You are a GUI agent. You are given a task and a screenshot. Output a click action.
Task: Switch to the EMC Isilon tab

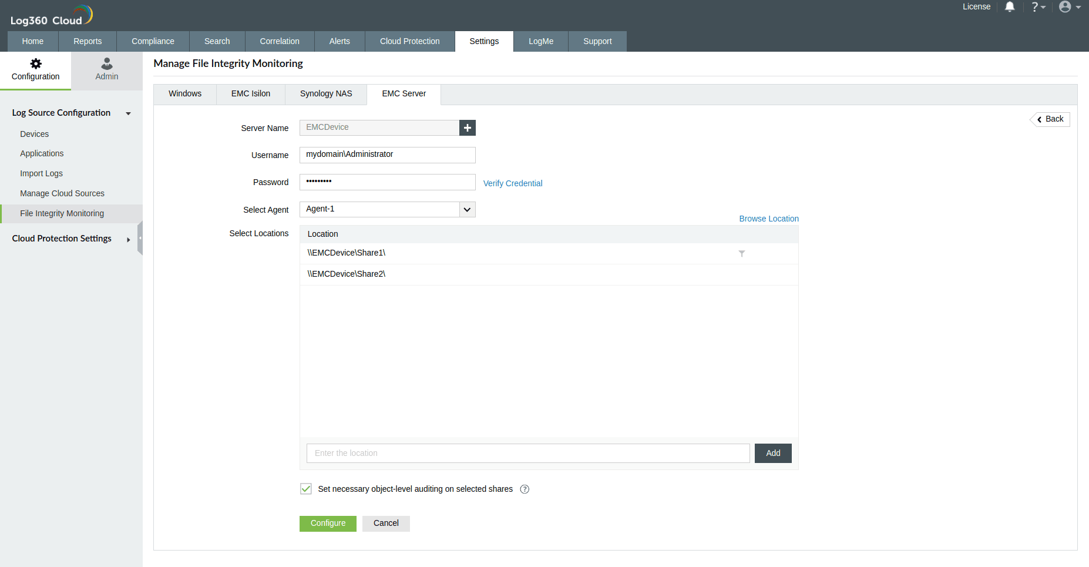coord(251,94)
